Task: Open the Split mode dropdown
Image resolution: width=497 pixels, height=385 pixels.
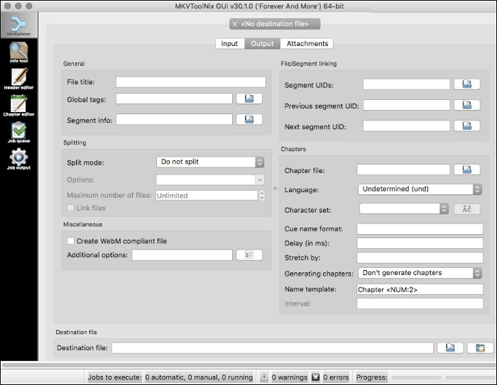Action: coord(210,162)
